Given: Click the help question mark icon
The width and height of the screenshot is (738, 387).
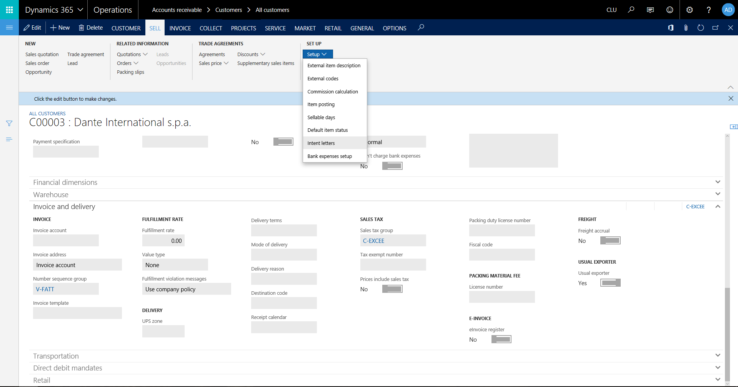Looking at the screenshot, I should coord(709,10).
